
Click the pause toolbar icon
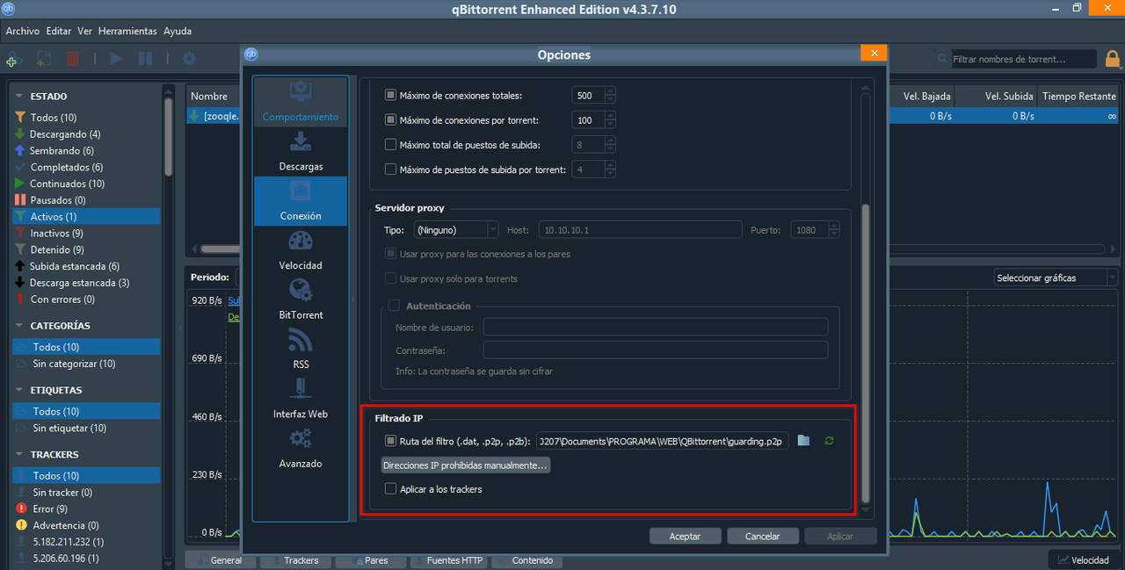[x=145, y=59]
